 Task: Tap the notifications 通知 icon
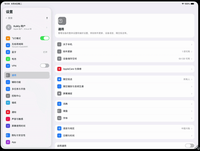(8, 112)
